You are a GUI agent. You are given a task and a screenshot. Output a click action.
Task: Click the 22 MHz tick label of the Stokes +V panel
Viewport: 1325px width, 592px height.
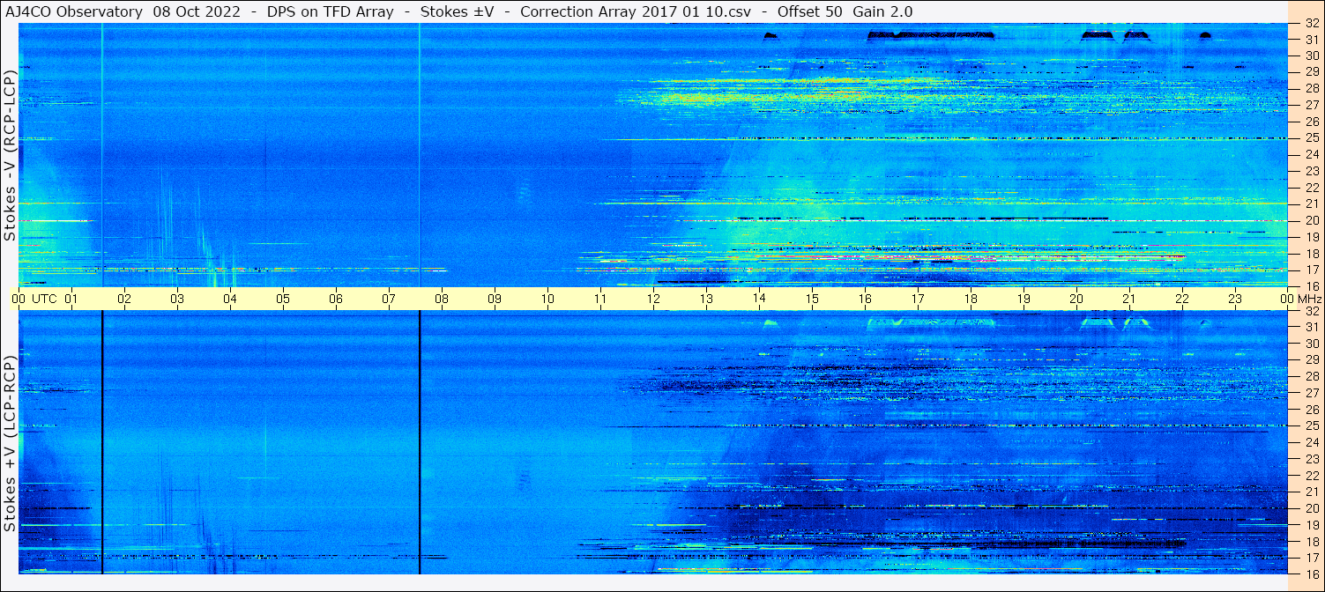point(1311,476)
